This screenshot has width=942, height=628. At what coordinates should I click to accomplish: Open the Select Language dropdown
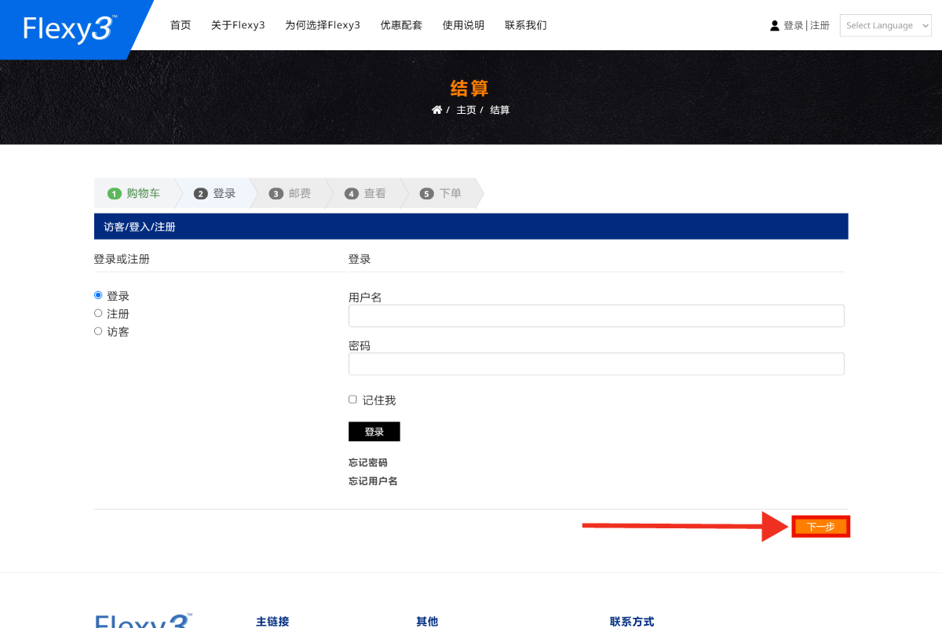click(x=885, y=25)
